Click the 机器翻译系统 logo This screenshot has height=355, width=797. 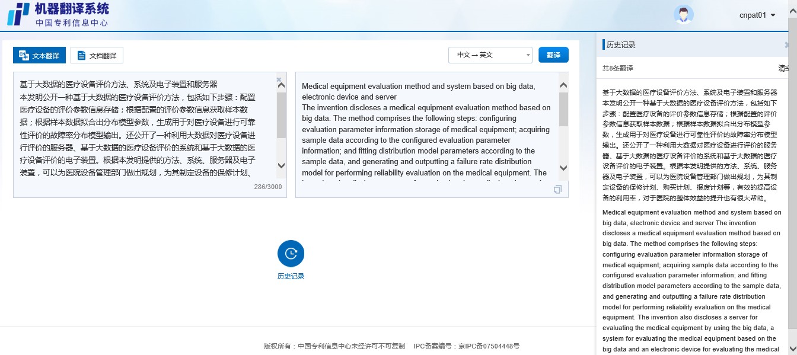58,15
